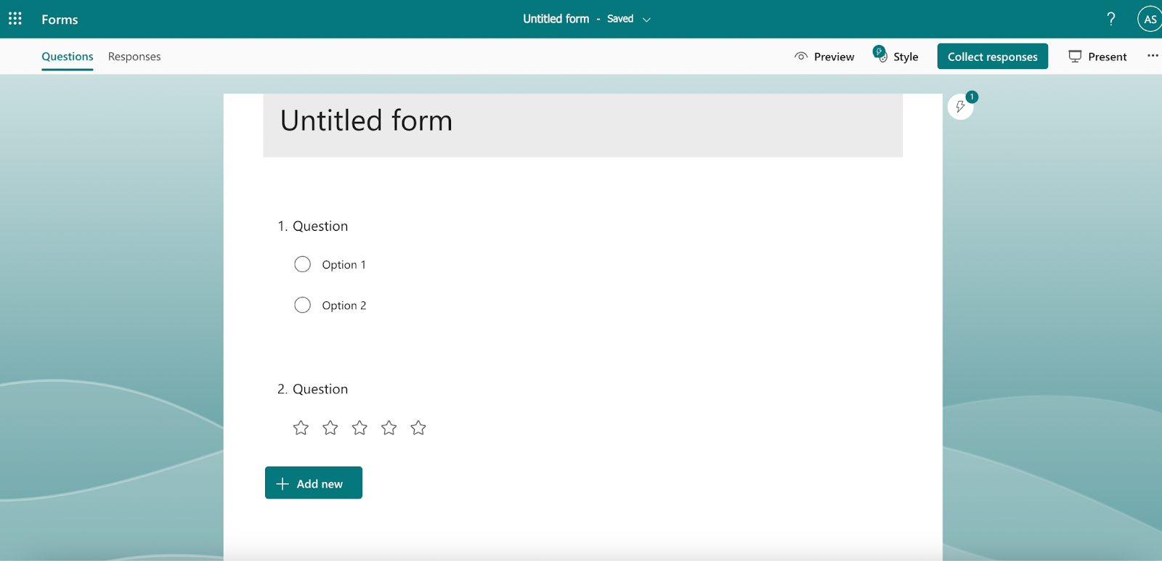The image size is (1162, 561).
Task: Select the Option 1 radio button
Action: pos(302,264)
